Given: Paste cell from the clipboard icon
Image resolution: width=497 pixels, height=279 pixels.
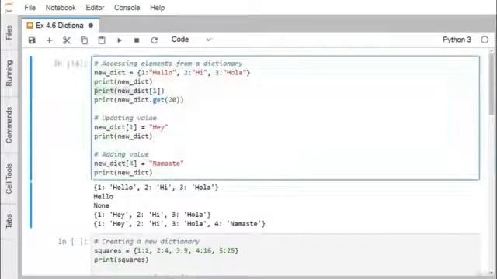Looking at the screenshot, I should point(102,40).
